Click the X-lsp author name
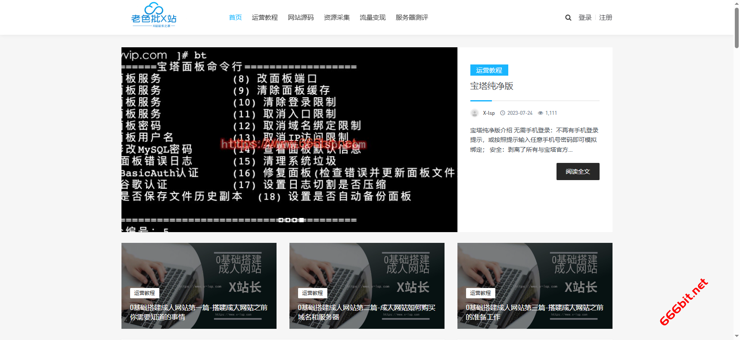Viewport: 740px width, 340px height. [489, 113]
